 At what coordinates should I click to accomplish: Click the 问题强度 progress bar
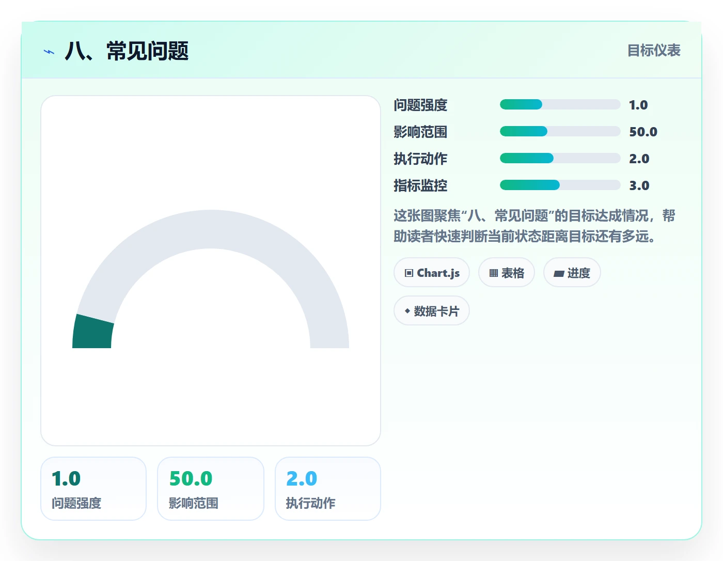(560, 104)
